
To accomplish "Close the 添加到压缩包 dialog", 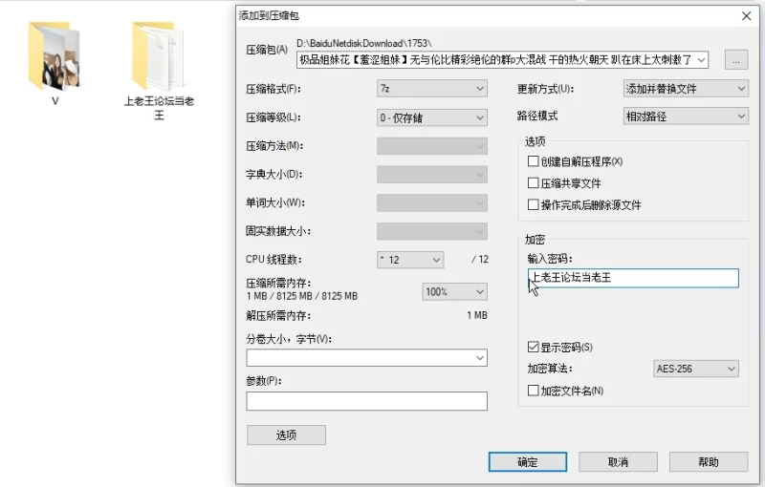I will coord(746,15).
